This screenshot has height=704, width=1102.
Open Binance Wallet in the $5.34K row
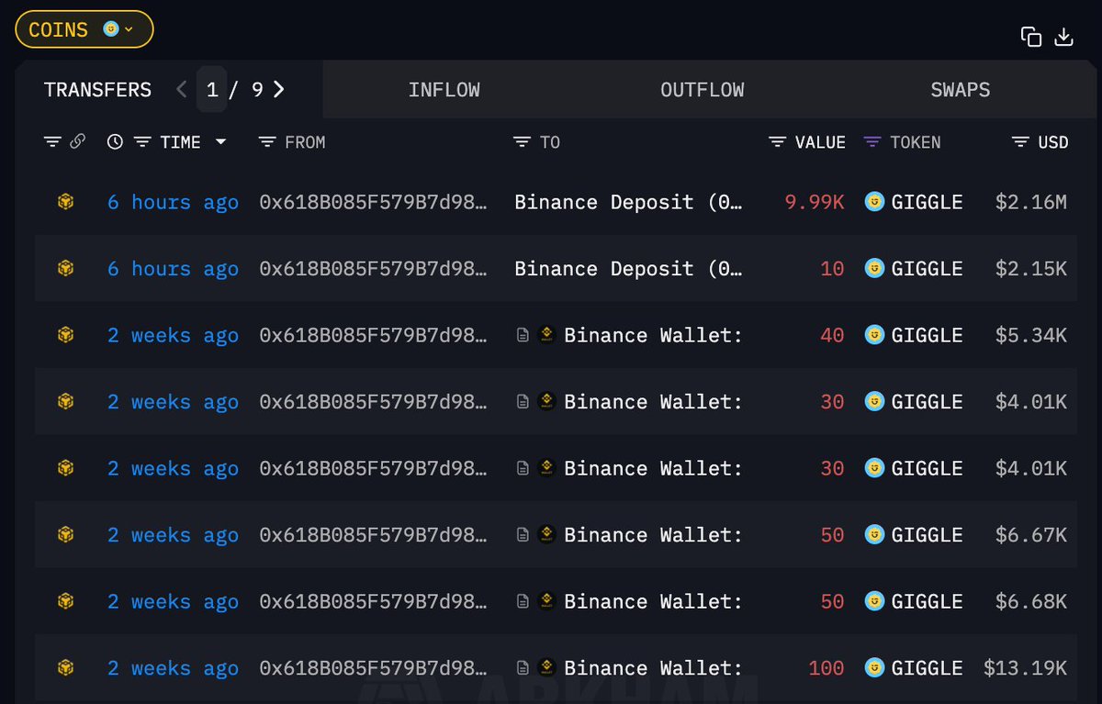pyautogui.click(x=653, y=335)
